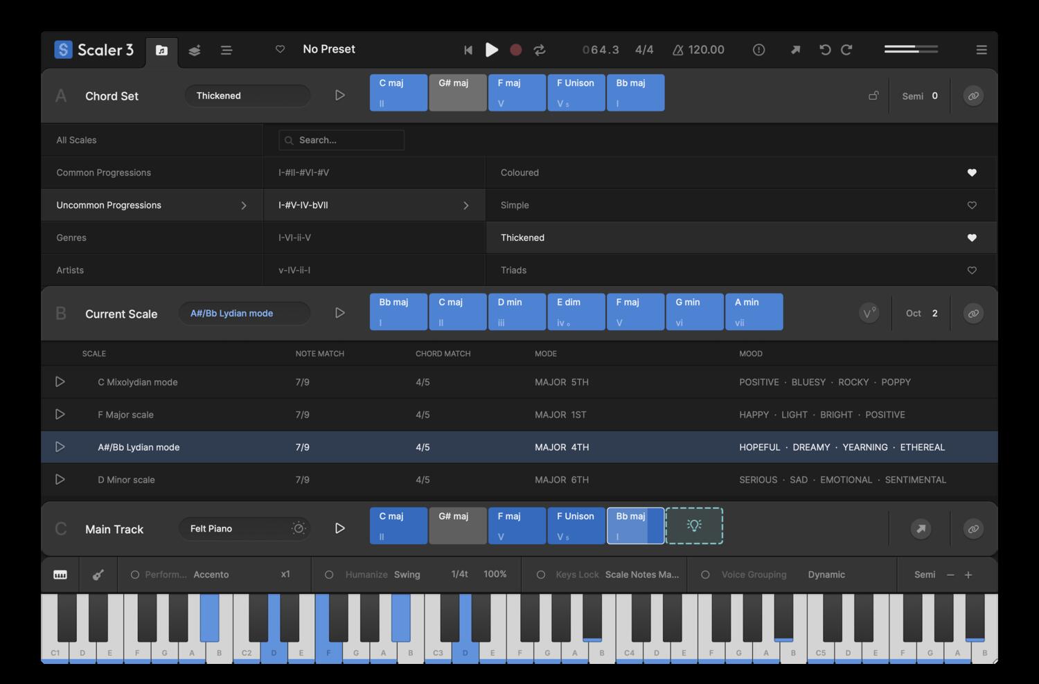Viewport: 1039px width, 684px height.
Task: Open the MIDI keyboard icon in the bottom bar
Action: pyautogui.click(x=60, y=575)
